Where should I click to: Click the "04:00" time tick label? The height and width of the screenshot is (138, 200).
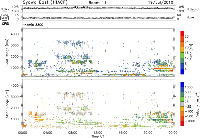(x=47, y=133)
